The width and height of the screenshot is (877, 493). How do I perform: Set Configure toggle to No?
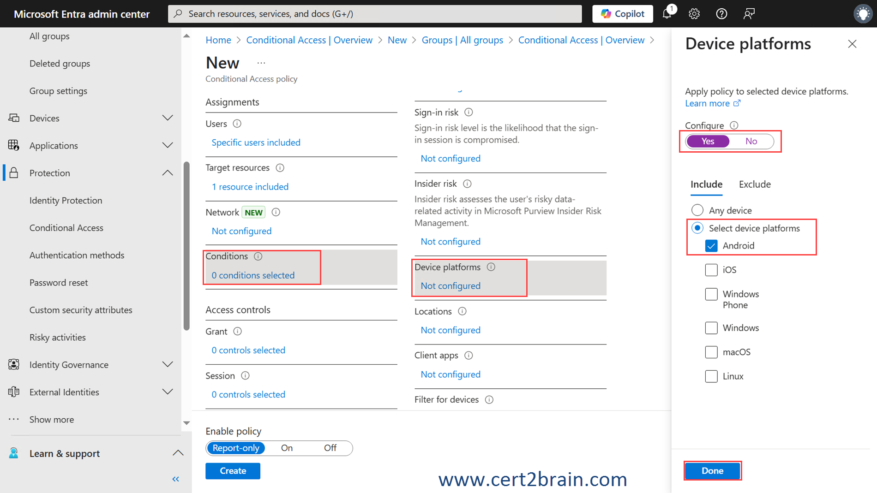[751, 141]
